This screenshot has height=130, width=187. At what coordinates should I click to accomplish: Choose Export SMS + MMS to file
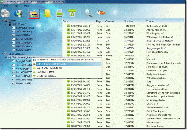pos(67,68)
